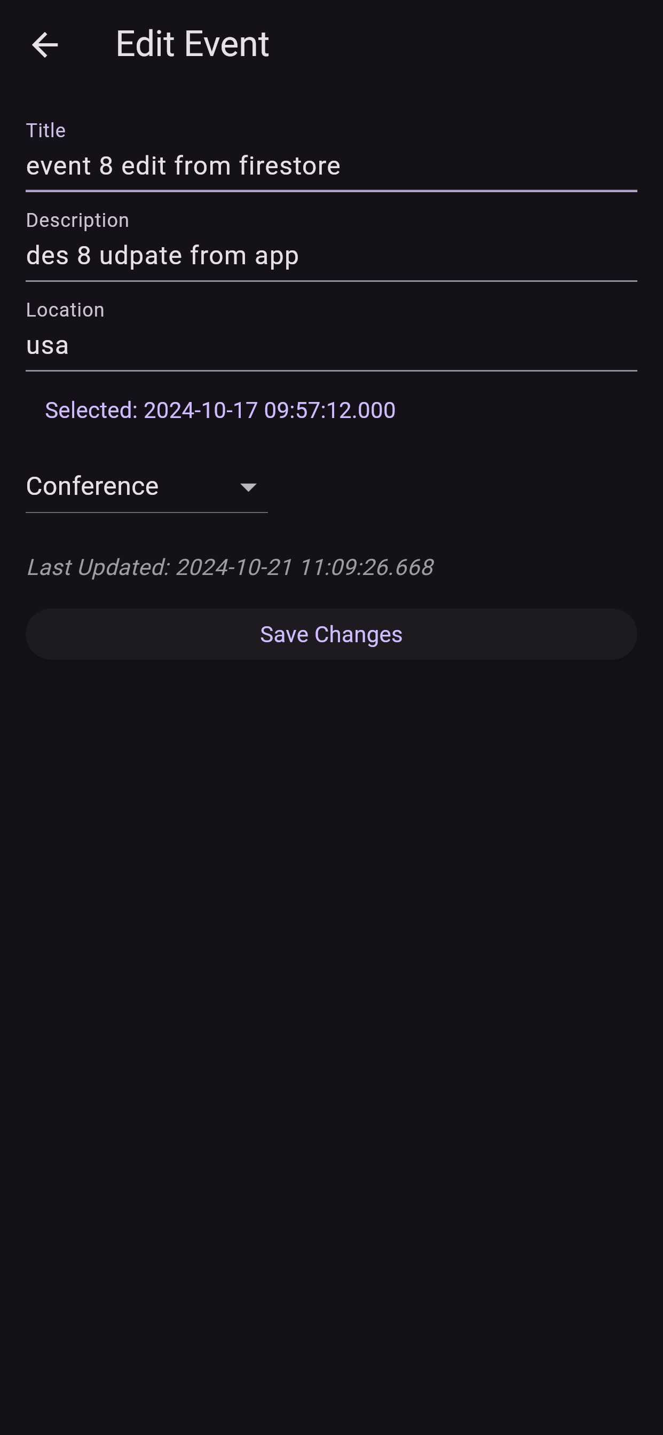The width and height of the screenshot is (663, 1435).
Task: Click the Save Changes button
Action: [331, 635]
